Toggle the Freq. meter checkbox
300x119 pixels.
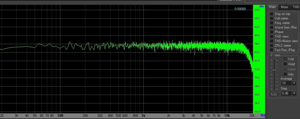coord(272,23)
